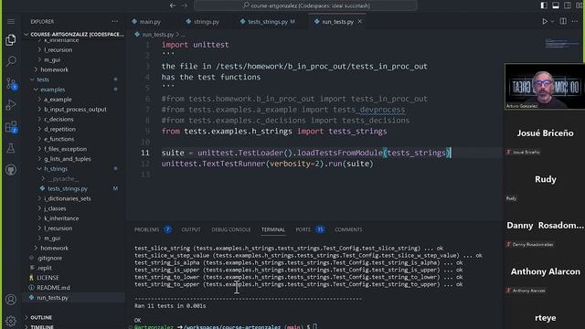Open the Source Control view icon
Screen dimensions: 585x329
pos(11,83)
